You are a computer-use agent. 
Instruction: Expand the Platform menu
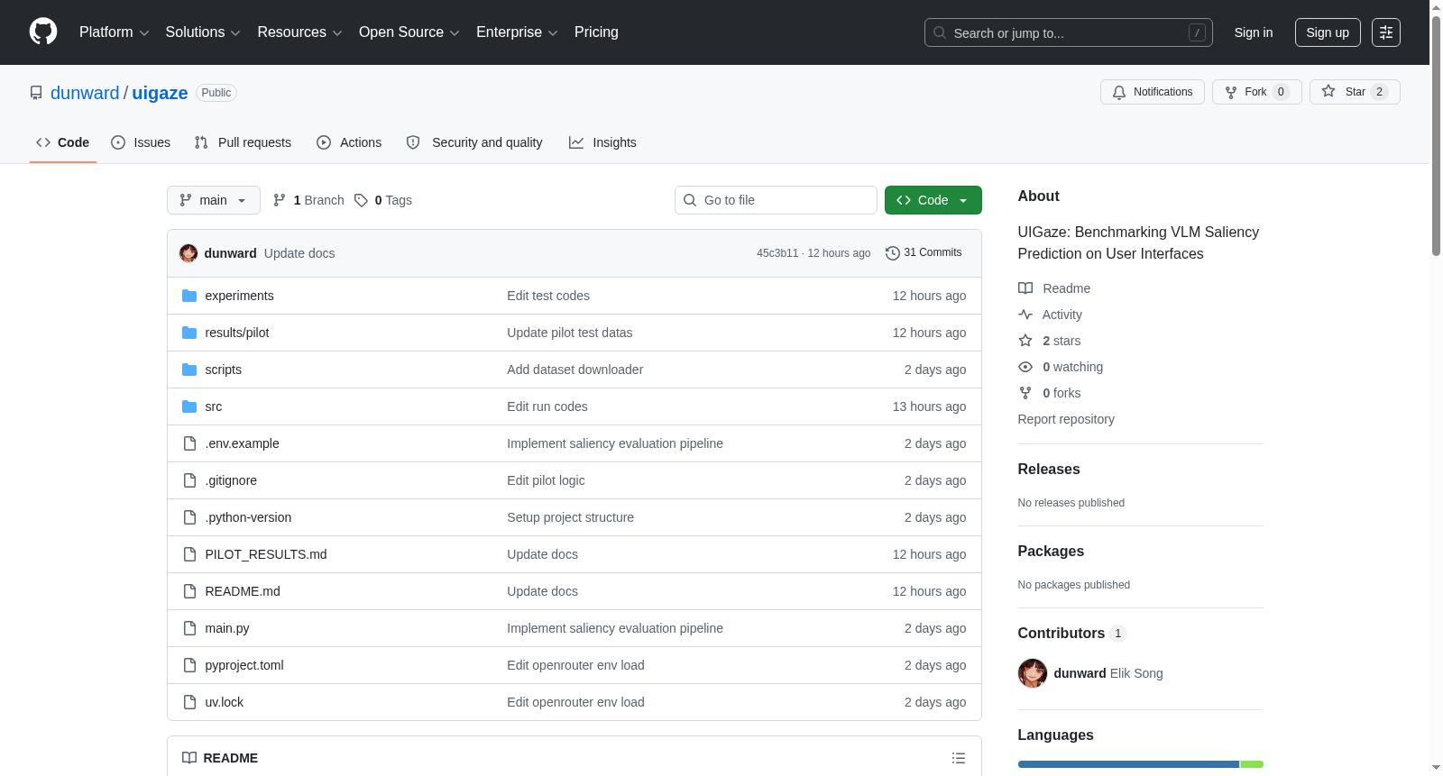coord(115,32)
